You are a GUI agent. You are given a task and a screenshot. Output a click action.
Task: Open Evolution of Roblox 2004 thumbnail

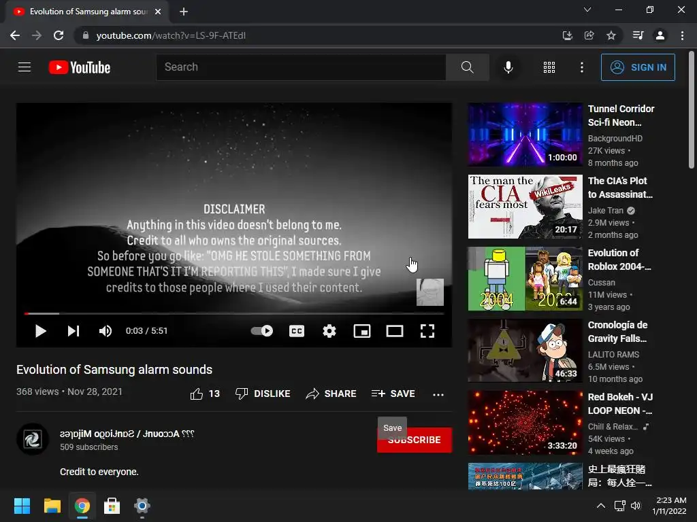coord(525,278)
